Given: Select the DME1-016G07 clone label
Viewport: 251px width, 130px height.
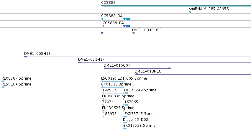Looking at the screenshot, I should (x=117, y=65).
